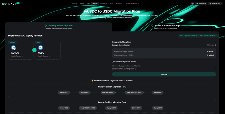
Task: Click the wUSDC token icon
Action: (13, 48)
